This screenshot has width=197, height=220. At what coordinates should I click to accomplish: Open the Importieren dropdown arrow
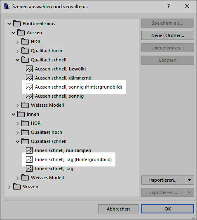(x=189, y=180)
